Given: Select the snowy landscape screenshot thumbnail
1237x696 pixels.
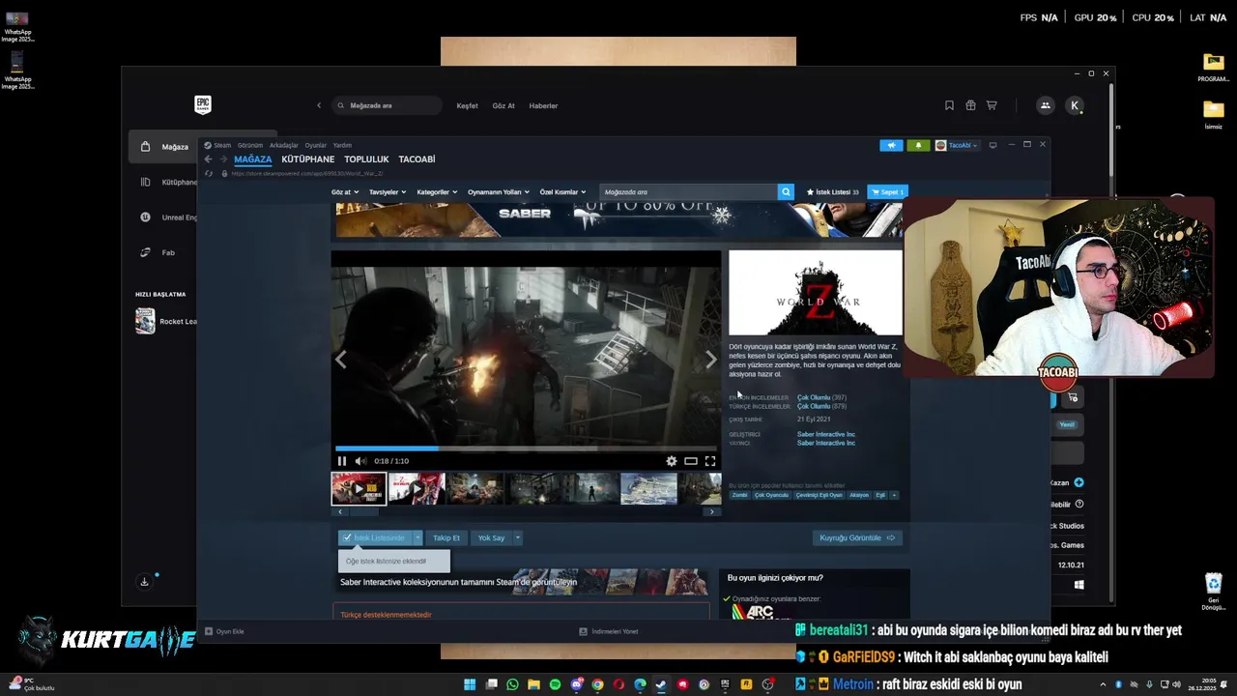Looking at the screenshot, I should 648,489.
